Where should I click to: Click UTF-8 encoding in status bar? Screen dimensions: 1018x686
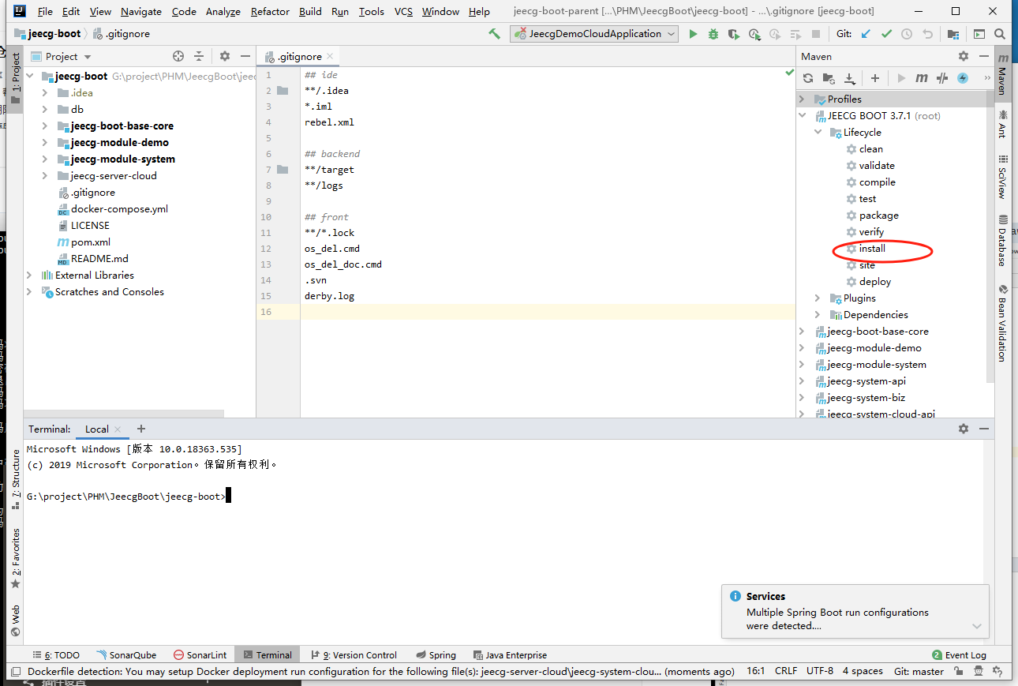coord(820,672)
